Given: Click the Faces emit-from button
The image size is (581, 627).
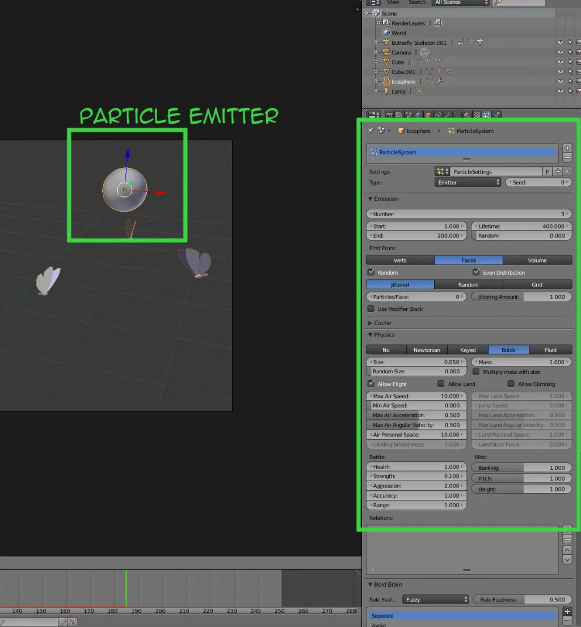Looking at the screenshot, I should tap(468, 259).
